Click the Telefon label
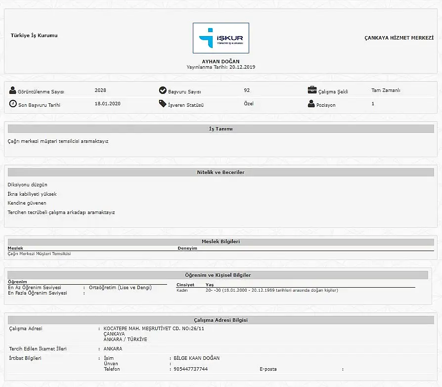The image size is (442, 387). point(112,369)
